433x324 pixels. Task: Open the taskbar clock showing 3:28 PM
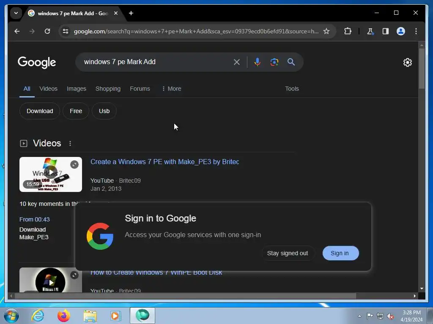click(411, 316)
